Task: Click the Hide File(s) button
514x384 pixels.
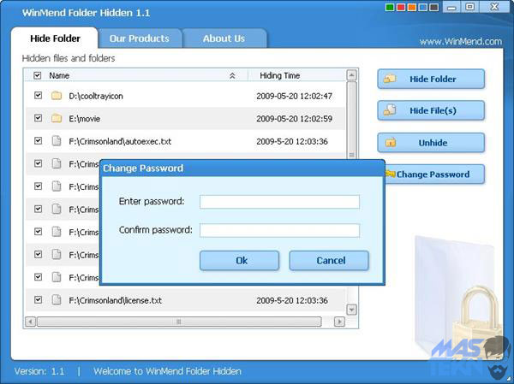Action: click(431, 110)
